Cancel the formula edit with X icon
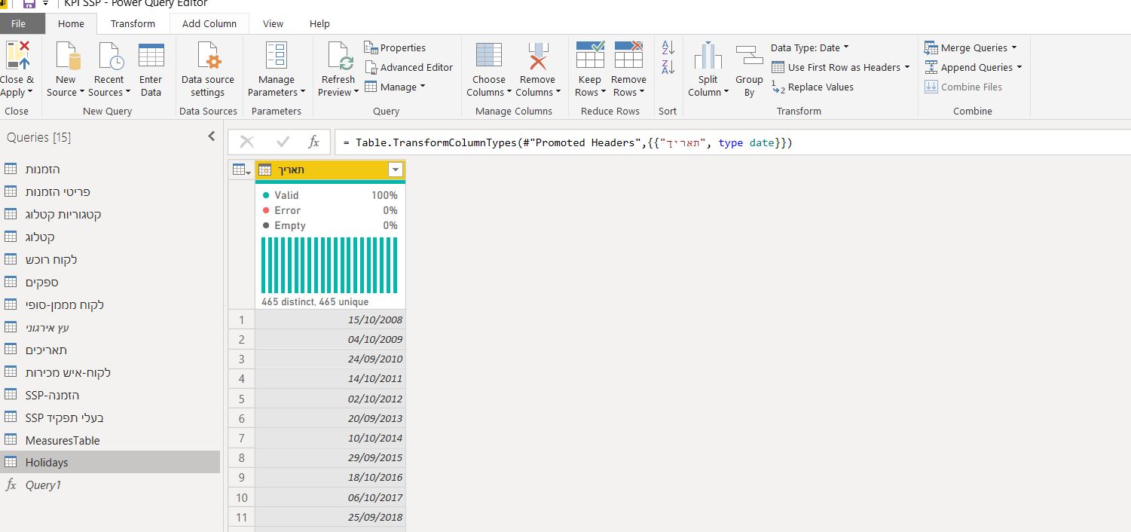Screen dimensions: 1131x532 [x=246, y=142]
